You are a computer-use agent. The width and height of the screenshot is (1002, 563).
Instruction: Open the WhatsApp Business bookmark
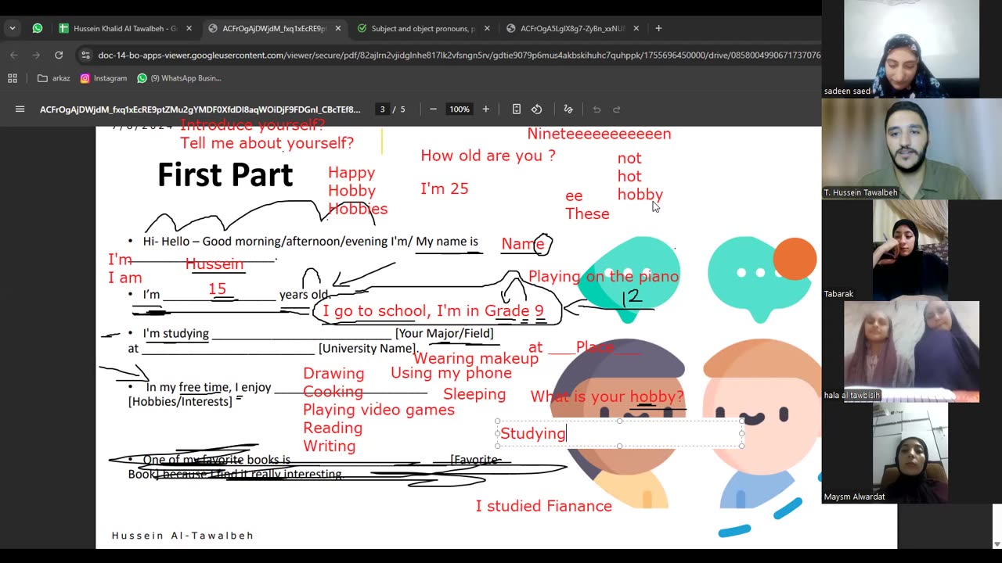[x=179, y=78]
